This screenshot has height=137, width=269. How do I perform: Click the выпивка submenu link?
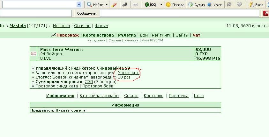coord(131,40)
